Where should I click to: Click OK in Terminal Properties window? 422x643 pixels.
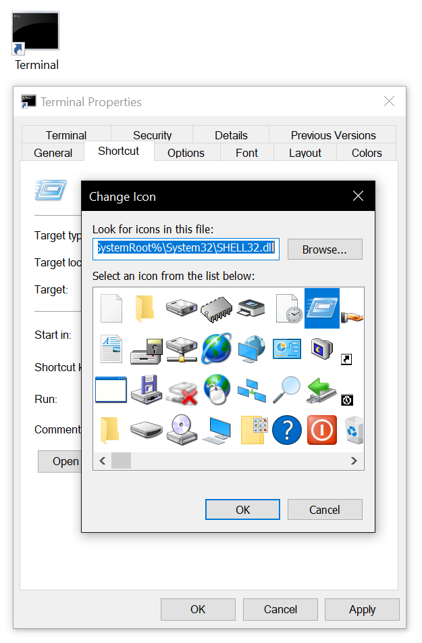coord(198,609)
